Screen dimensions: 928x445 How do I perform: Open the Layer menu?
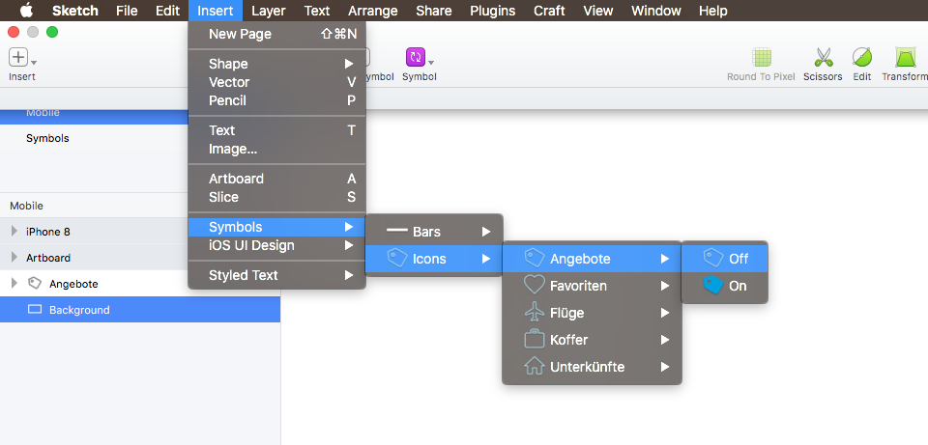(268, 11)
